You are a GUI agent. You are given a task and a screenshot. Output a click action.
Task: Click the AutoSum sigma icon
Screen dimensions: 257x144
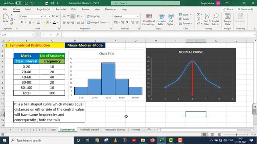(198, 15)
